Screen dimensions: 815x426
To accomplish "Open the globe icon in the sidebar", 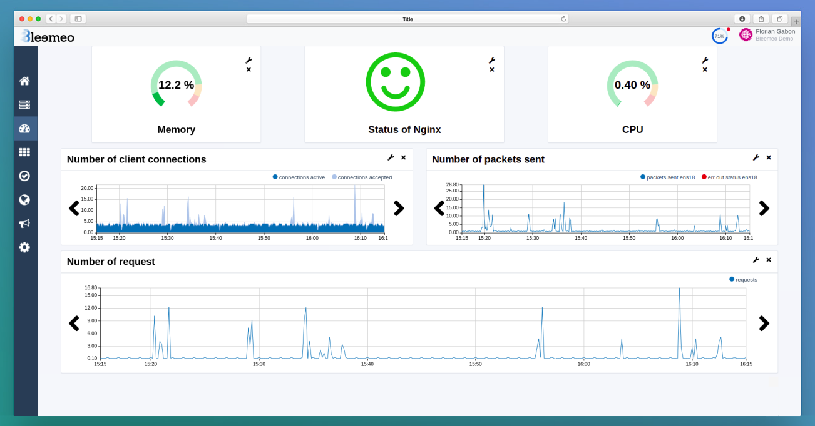I will pos(24,199).
